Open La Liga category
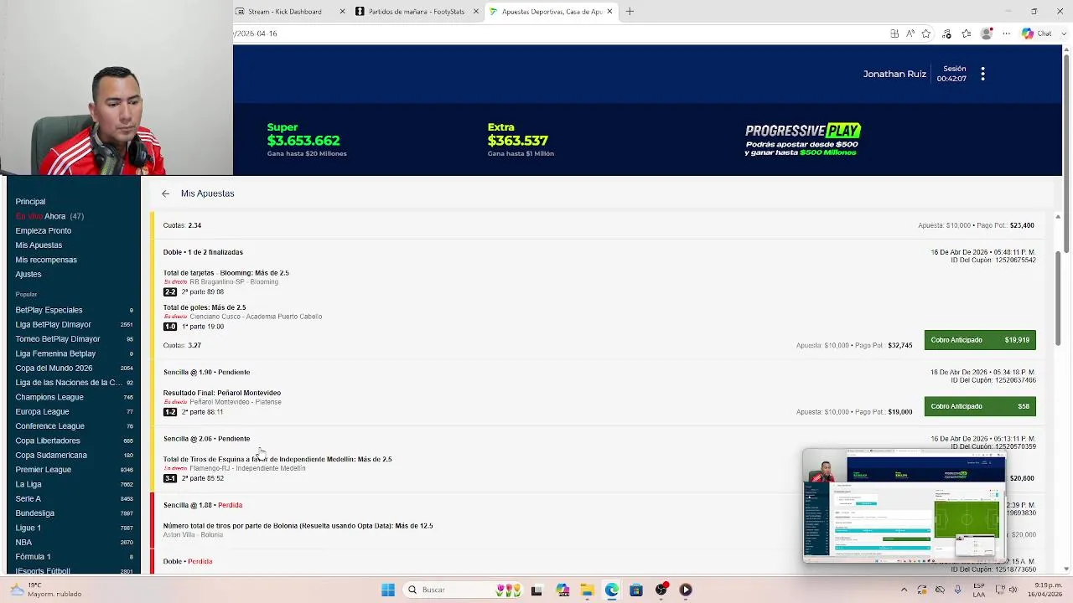The width and height of the screenshot is (1073, 603). (74, 484)
